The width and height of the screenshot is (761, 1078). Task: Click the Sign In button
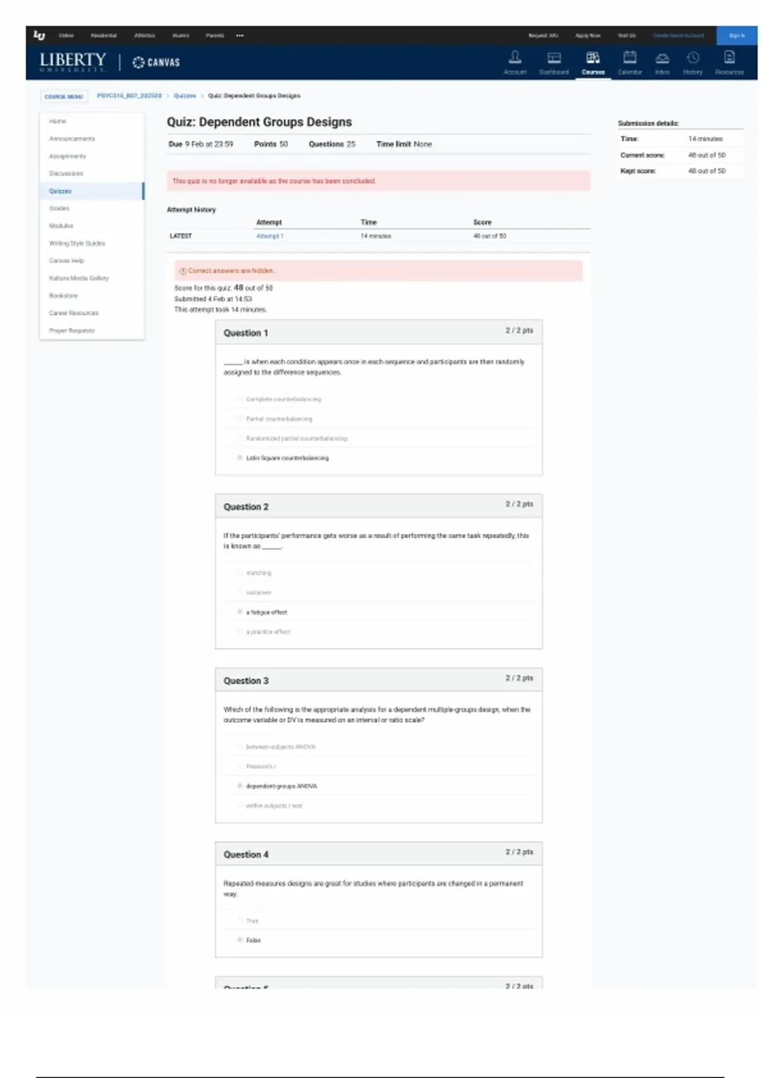(736, 36)
